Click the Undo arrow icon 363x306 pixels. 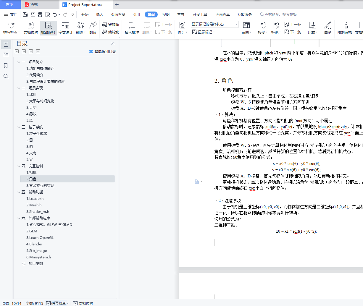click(x=55, y=14)
